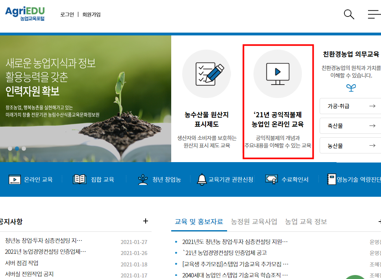Open post [교육생 추가모집]스텝업 기술교육 추가모집
The height and width of the screenshot is (279, 381).
[235, 264]
